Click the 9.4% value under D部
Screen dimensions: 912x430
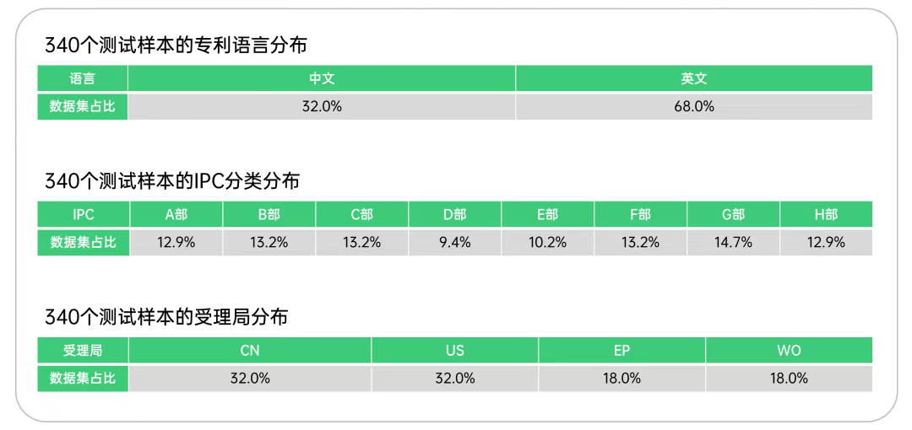click(x=454, y=243)
